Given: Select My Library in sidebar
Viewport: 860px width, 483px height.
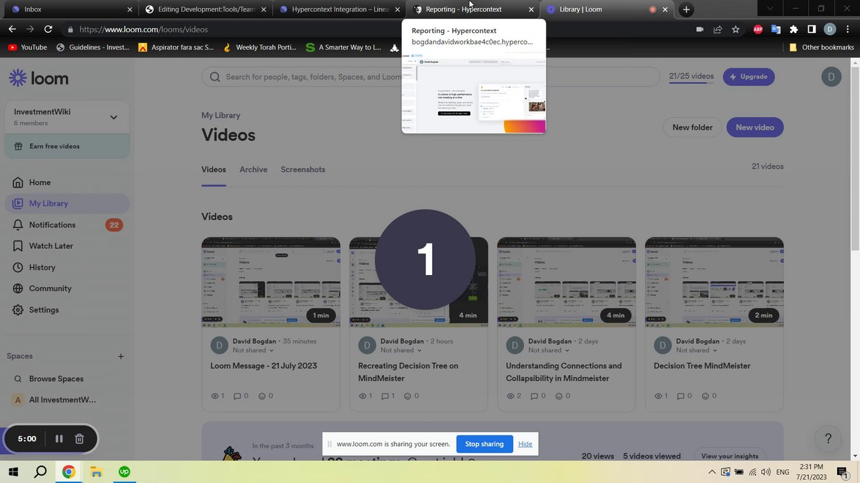Looking at the screenshot, I should click(x=66, y=203).
